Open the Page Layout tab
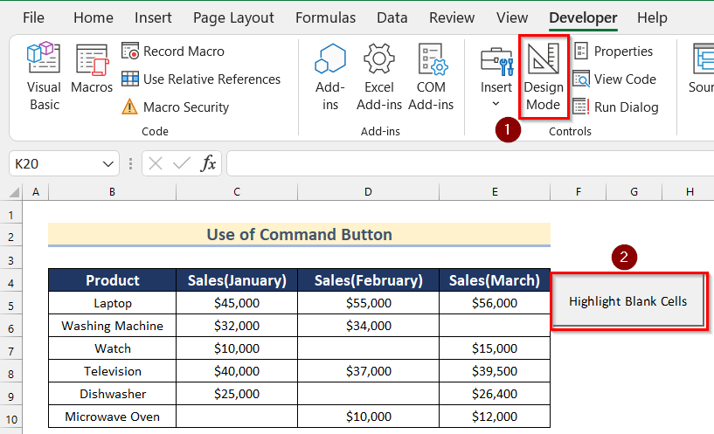714x434 pixels. click(x=233, y=17)
